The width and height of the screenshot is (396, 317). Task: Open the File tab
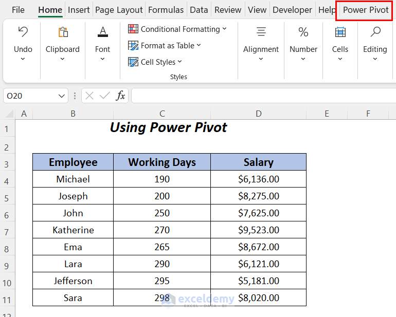18,10
